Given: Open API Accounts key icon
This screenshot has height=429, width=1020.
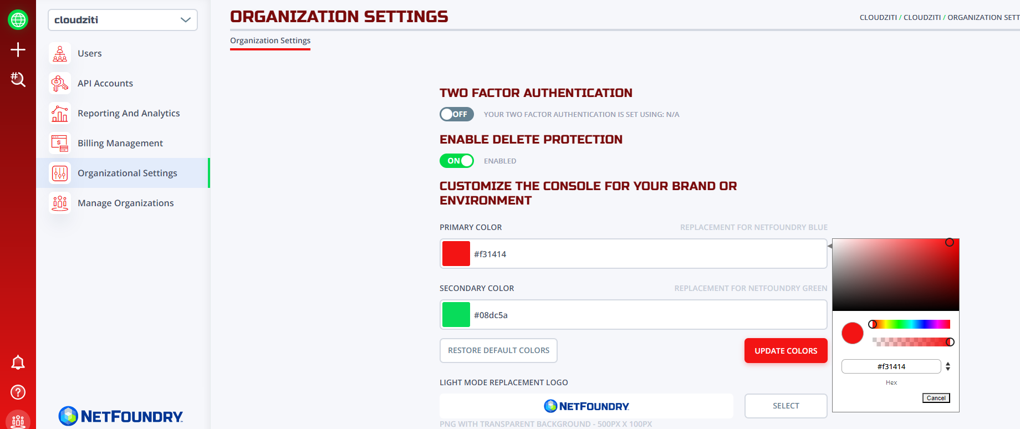Looking at the screenshot, I should tap(60, 84).
